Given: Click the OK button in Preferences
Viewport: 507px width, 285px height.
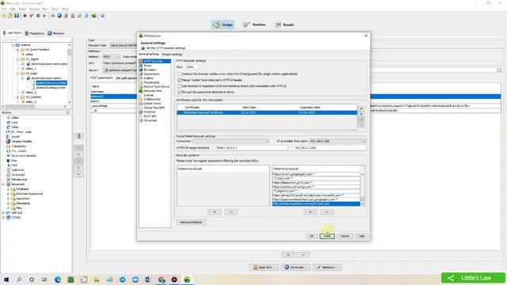Looking at the screenshot, I should coord(311,236).
